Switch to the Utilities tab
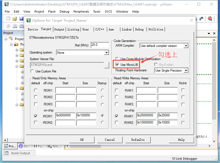This screenshot has height=163, width=220. [156, 29]
